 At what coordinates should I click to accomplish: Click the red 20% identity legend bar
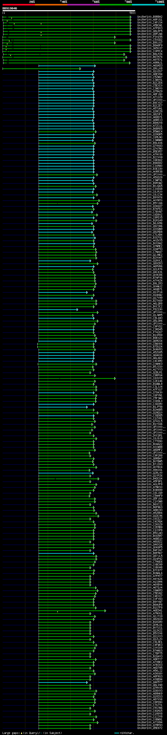(x=19, y=5)
